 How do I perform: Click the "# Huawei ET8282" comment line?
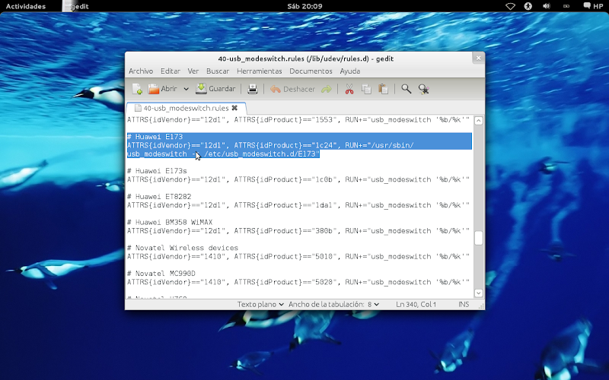tap(159, 197)
